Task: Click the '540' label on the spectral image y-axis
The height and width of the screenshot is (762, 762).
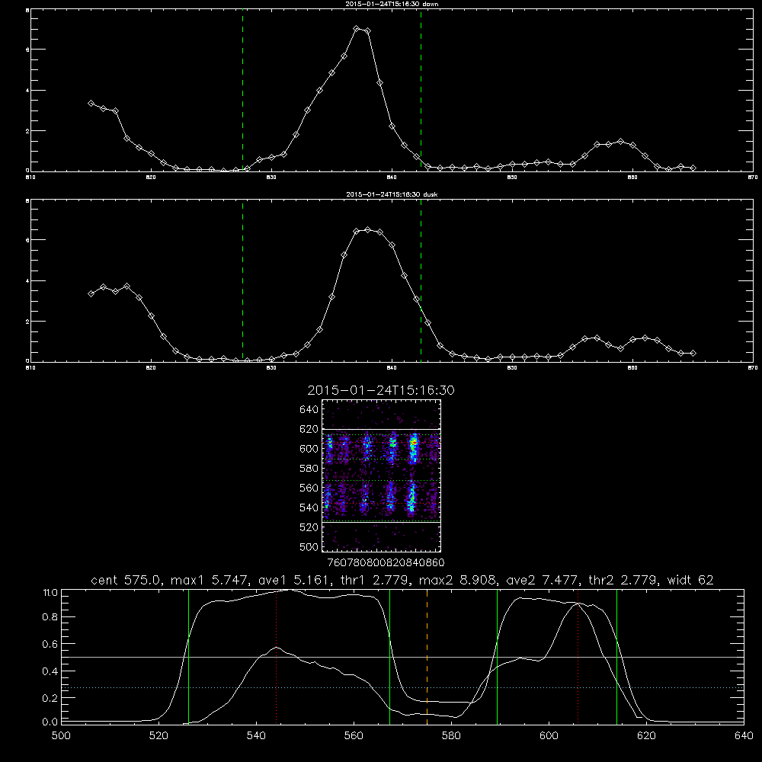Action: (x=309, y=507)
